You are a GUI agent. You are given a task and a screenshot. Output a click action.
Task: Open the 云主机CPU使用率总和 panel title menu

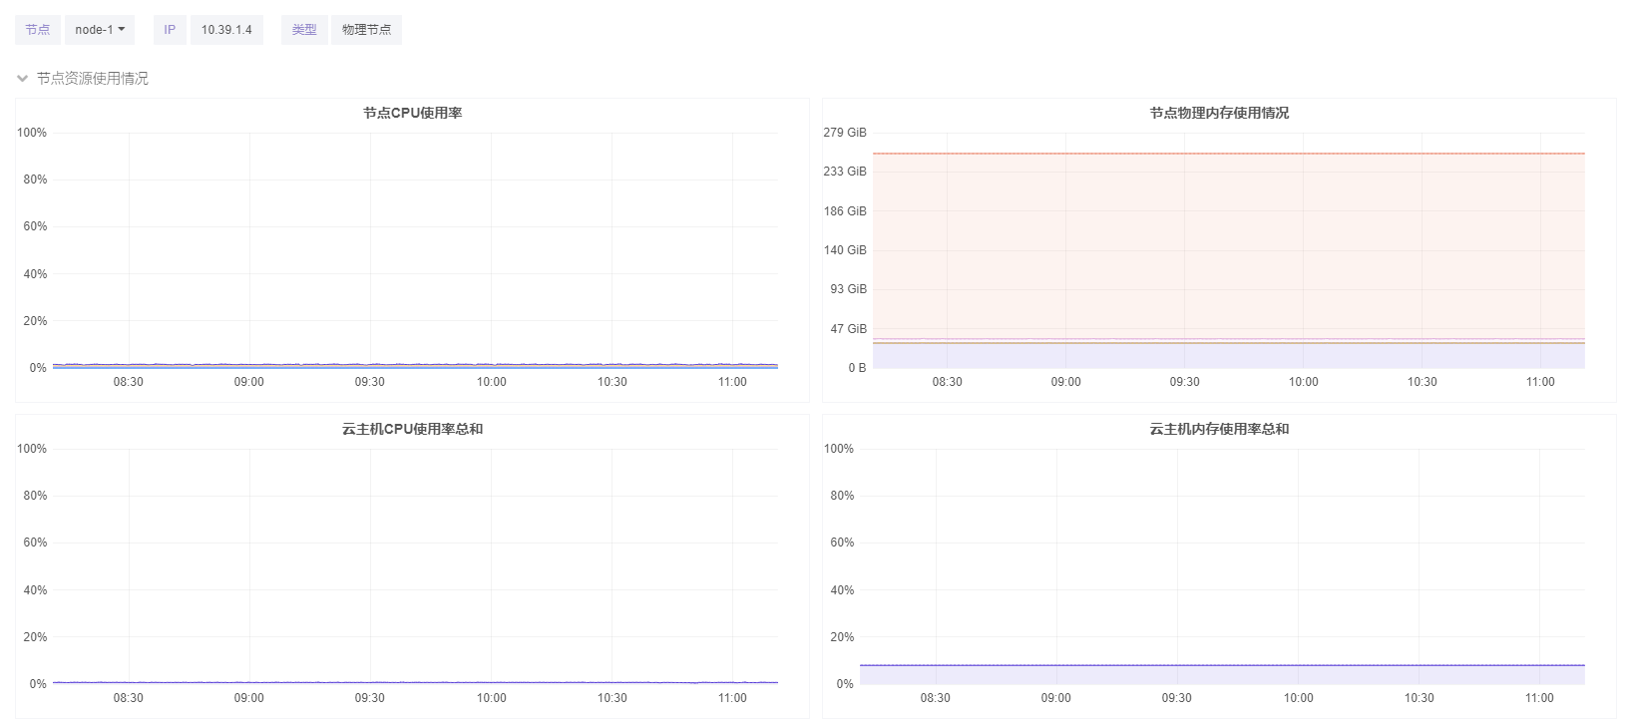pos(412,429)
